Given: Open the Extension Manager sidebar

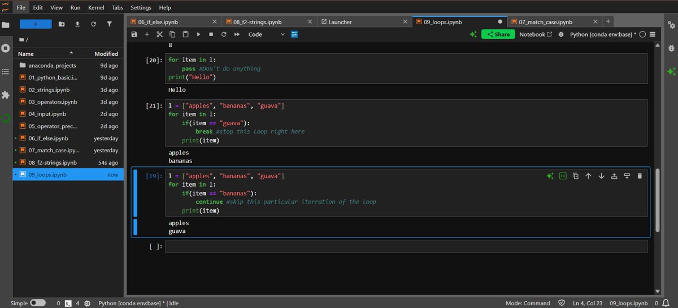Looking at the screenshot, I should click(x=6, y=95).
